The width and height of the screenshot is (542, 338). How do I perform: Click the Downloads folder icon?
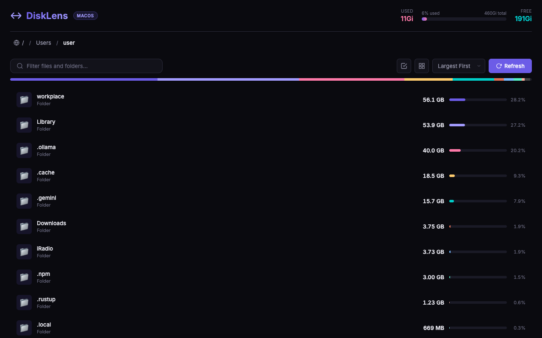[x=24, y=226]
